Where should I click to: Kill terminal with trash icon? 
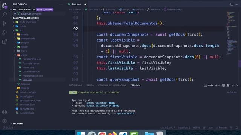pos(228,85)
